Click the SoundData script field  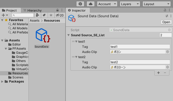pyautogui.click(x=140, y=30)
